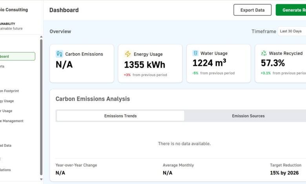Click the sidebar vertical scrollbar thumb

pyautogui.click(x=41, y=106)
